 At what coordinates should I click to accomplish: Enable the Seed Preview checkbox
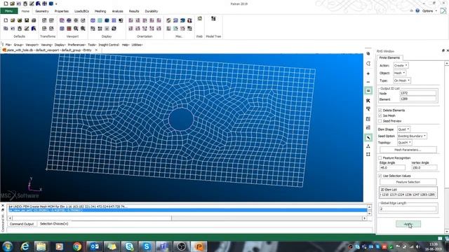[x=380, y=121]
